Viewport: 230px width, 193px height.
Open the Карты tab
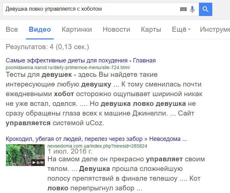click(151, 29)
